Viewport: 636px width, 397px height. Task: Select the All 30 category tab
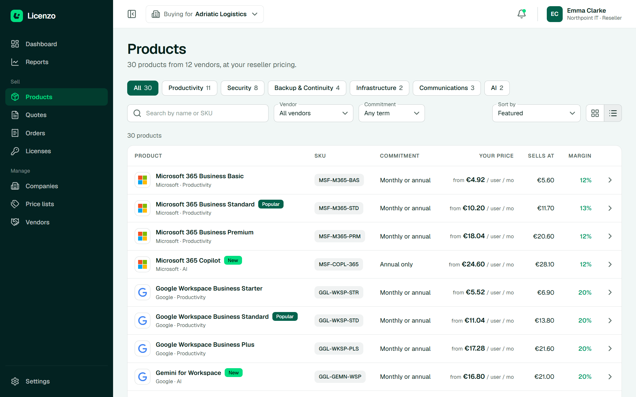point(143,88)
